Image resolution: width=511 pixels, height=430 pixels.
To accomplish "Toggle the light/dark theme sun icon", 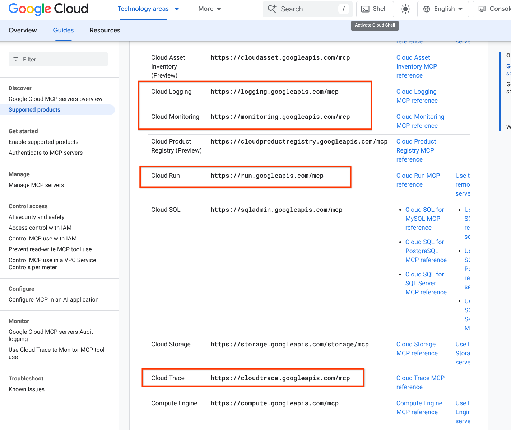I will click(405, 9).
